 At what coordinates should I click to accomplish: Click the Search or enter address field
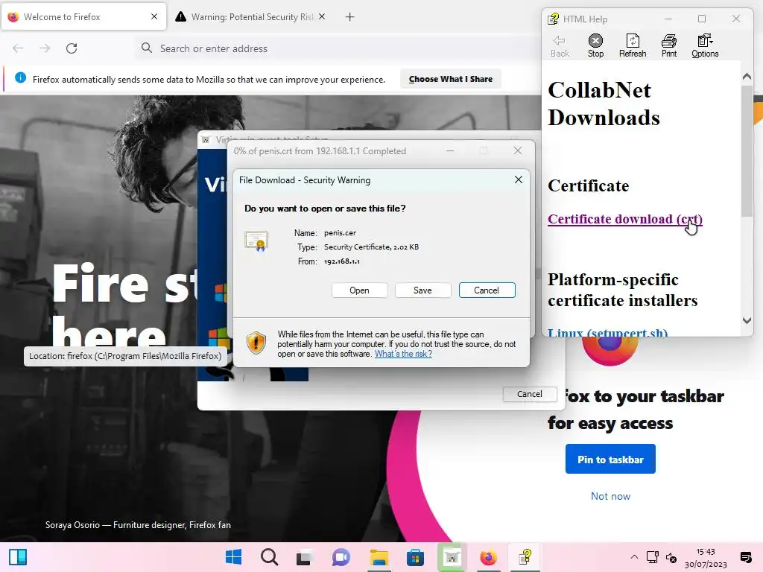[x=336, y=48]
